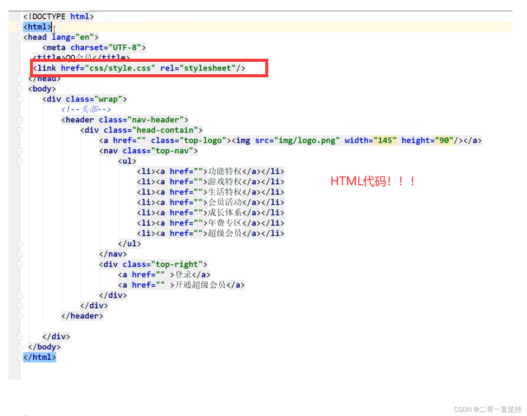527x416 pixels.
Task: Click the width value "145"
Action: point(385,140)
